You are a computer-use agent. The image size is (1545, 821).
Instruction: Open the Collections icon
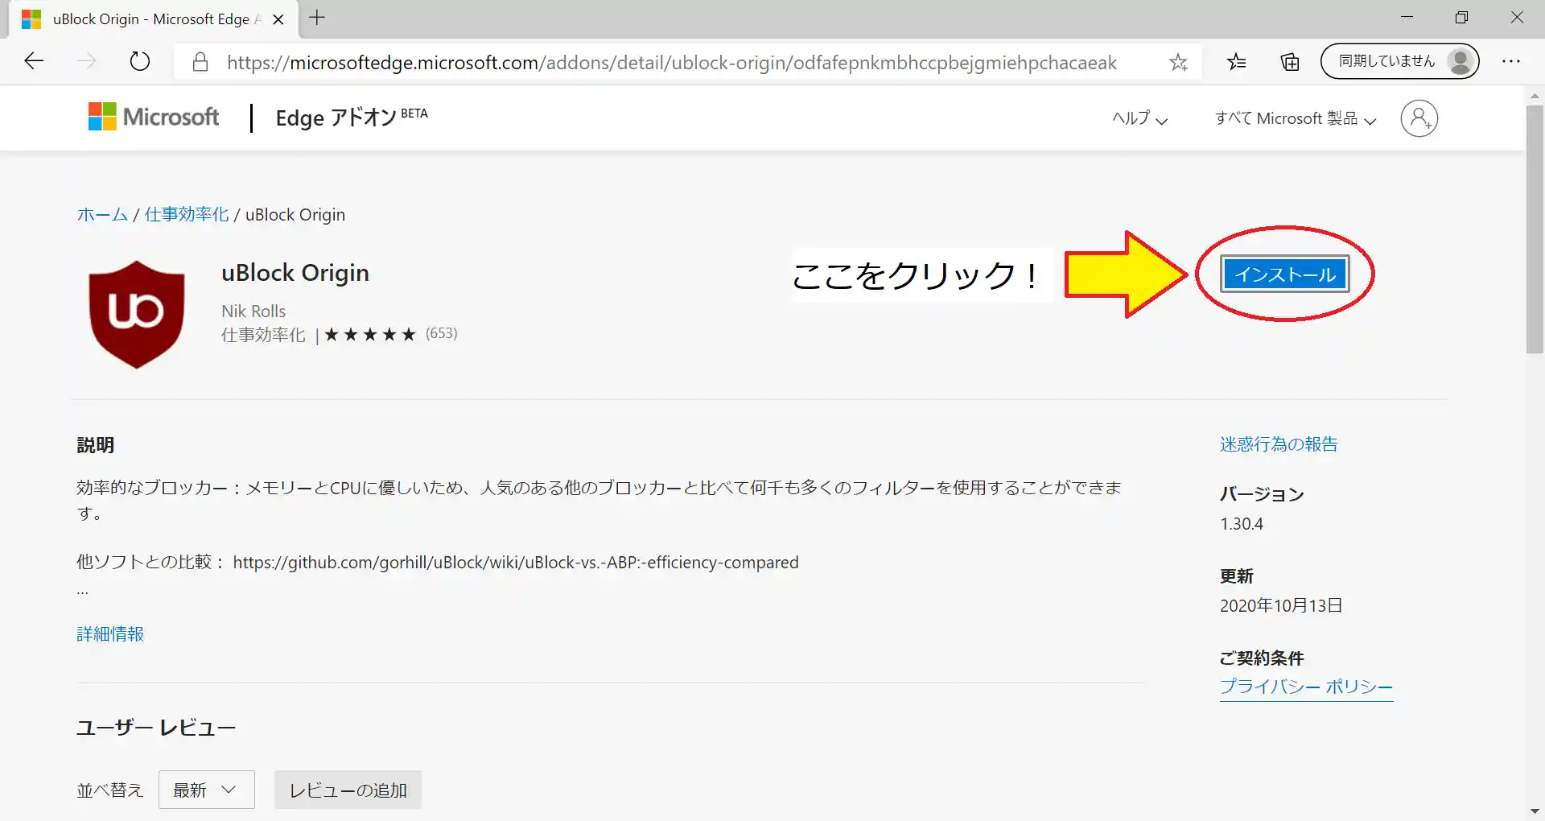tap(1290, 61)
